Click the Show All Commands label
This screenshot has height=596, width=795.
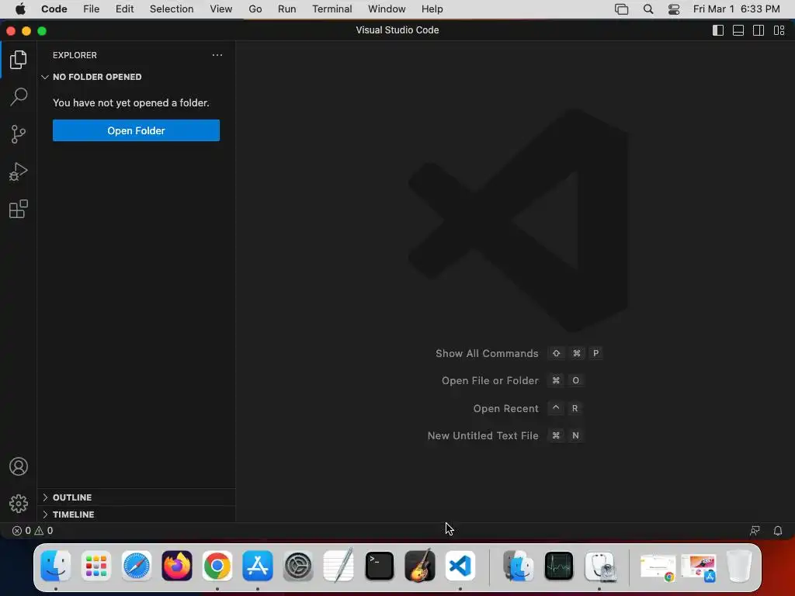click(x=487, y=354)
